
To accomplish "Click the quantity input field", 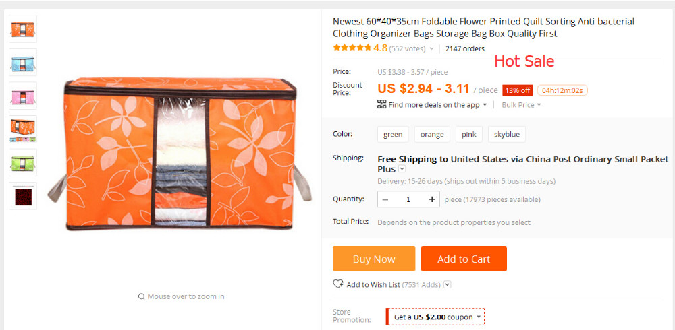I will 408,199.
